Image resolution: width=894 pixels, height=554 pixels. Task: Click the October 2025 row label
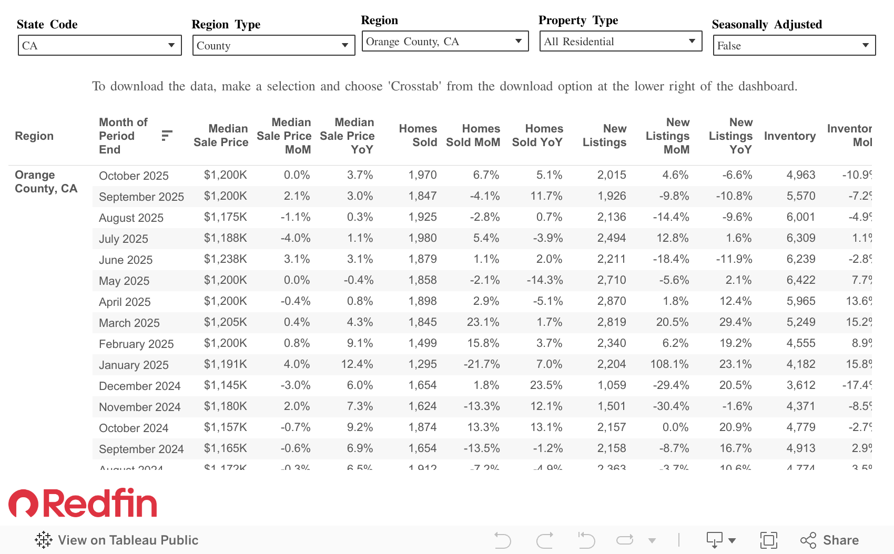(x=134, y=176)
